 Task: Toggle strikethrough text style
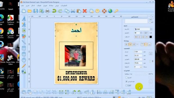(147, 37)
